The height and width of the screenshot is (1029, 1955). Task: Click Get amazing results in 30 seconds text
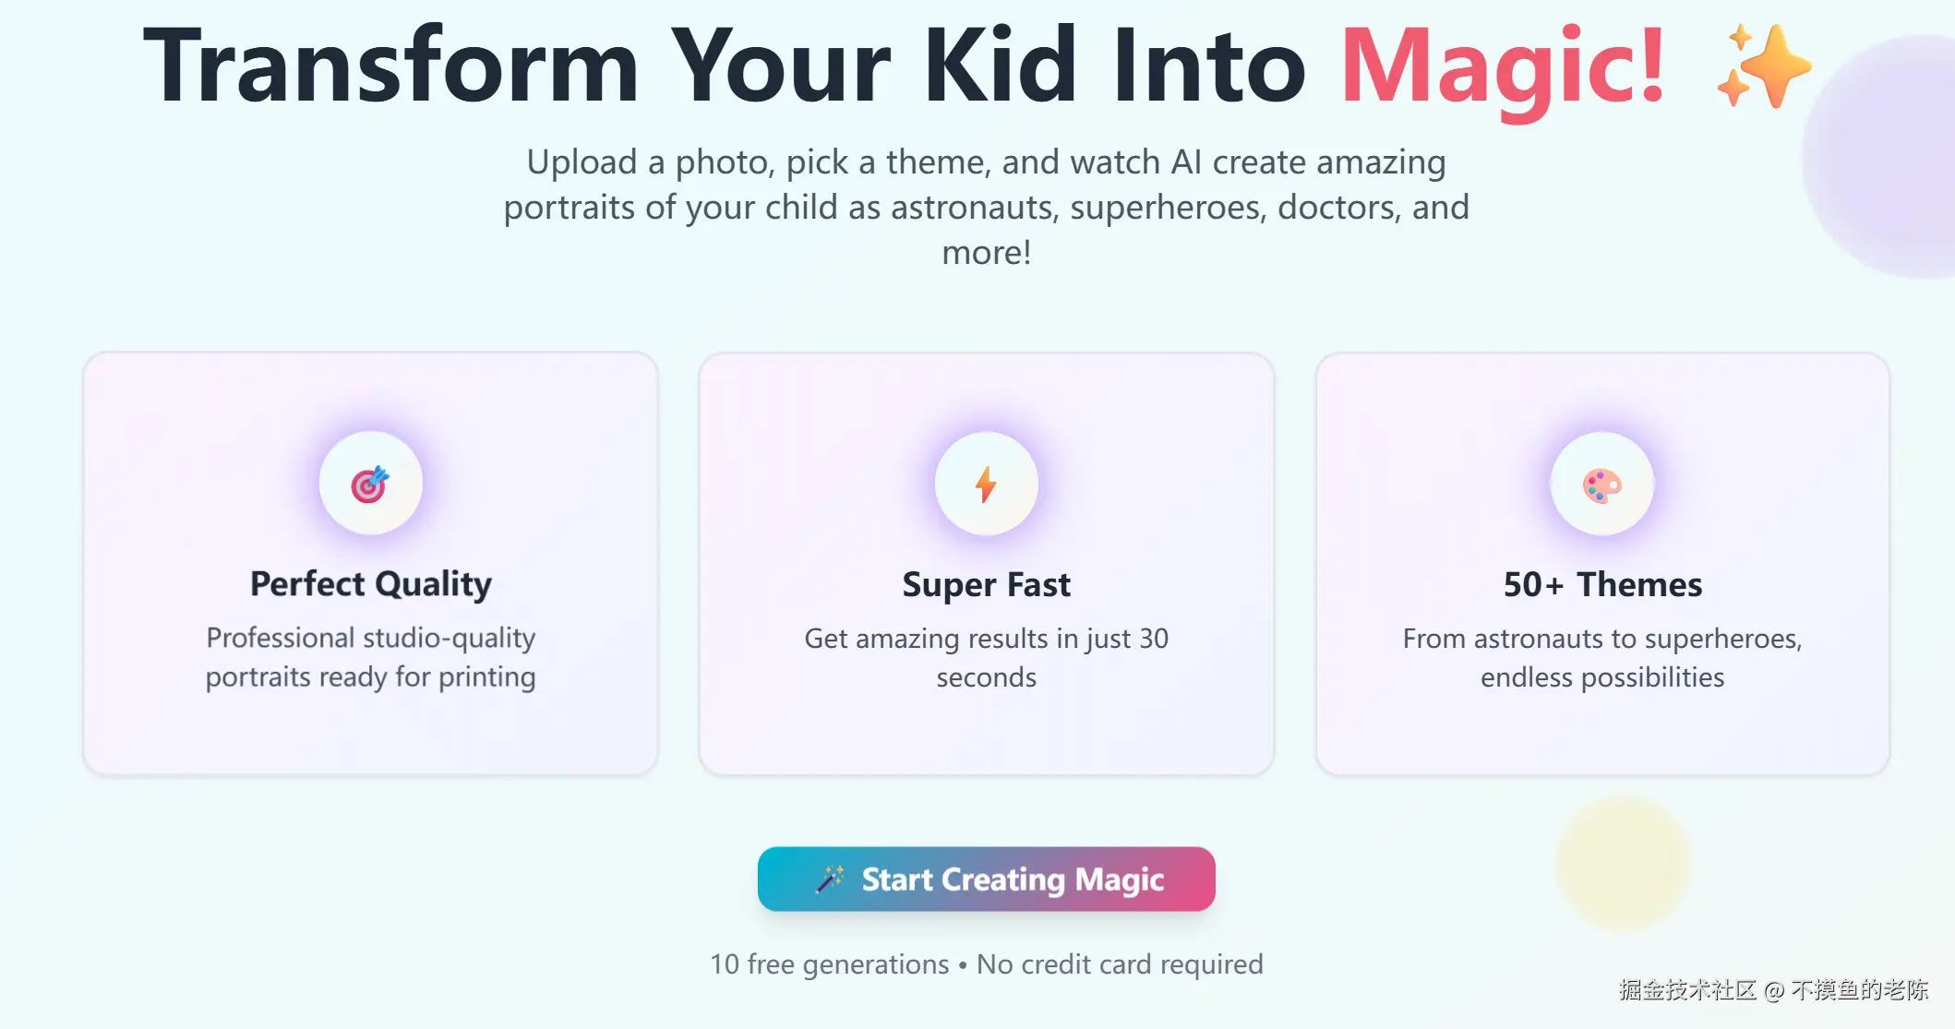987,657
